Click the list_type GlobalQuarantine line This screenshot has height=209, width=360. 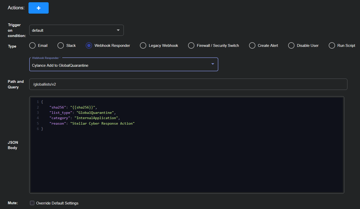point(82,113)
